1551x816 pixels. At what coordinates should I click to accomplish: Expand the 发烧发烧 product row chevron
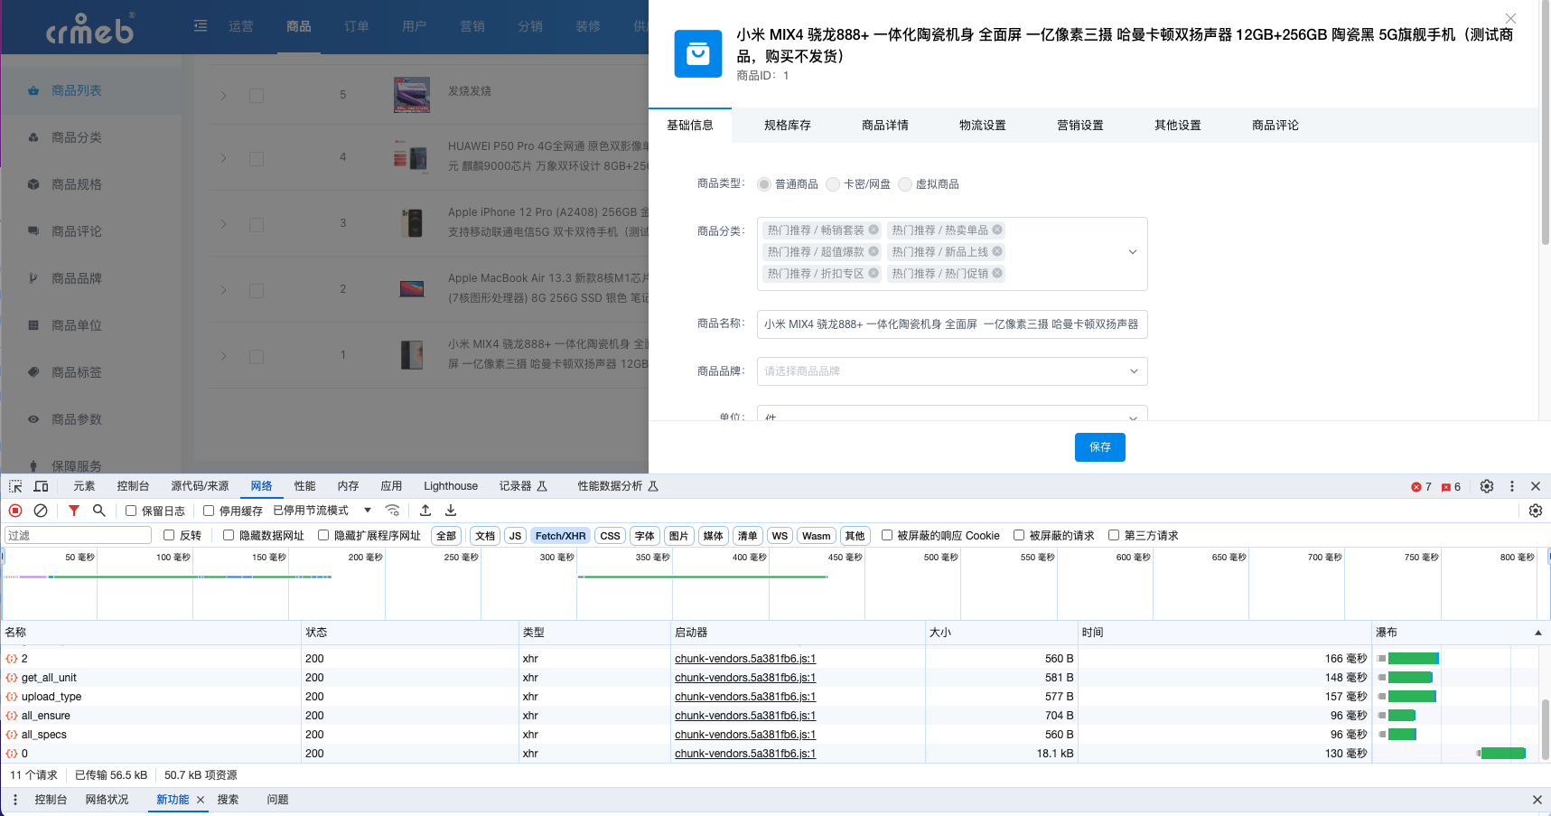[x=223, y=95]
